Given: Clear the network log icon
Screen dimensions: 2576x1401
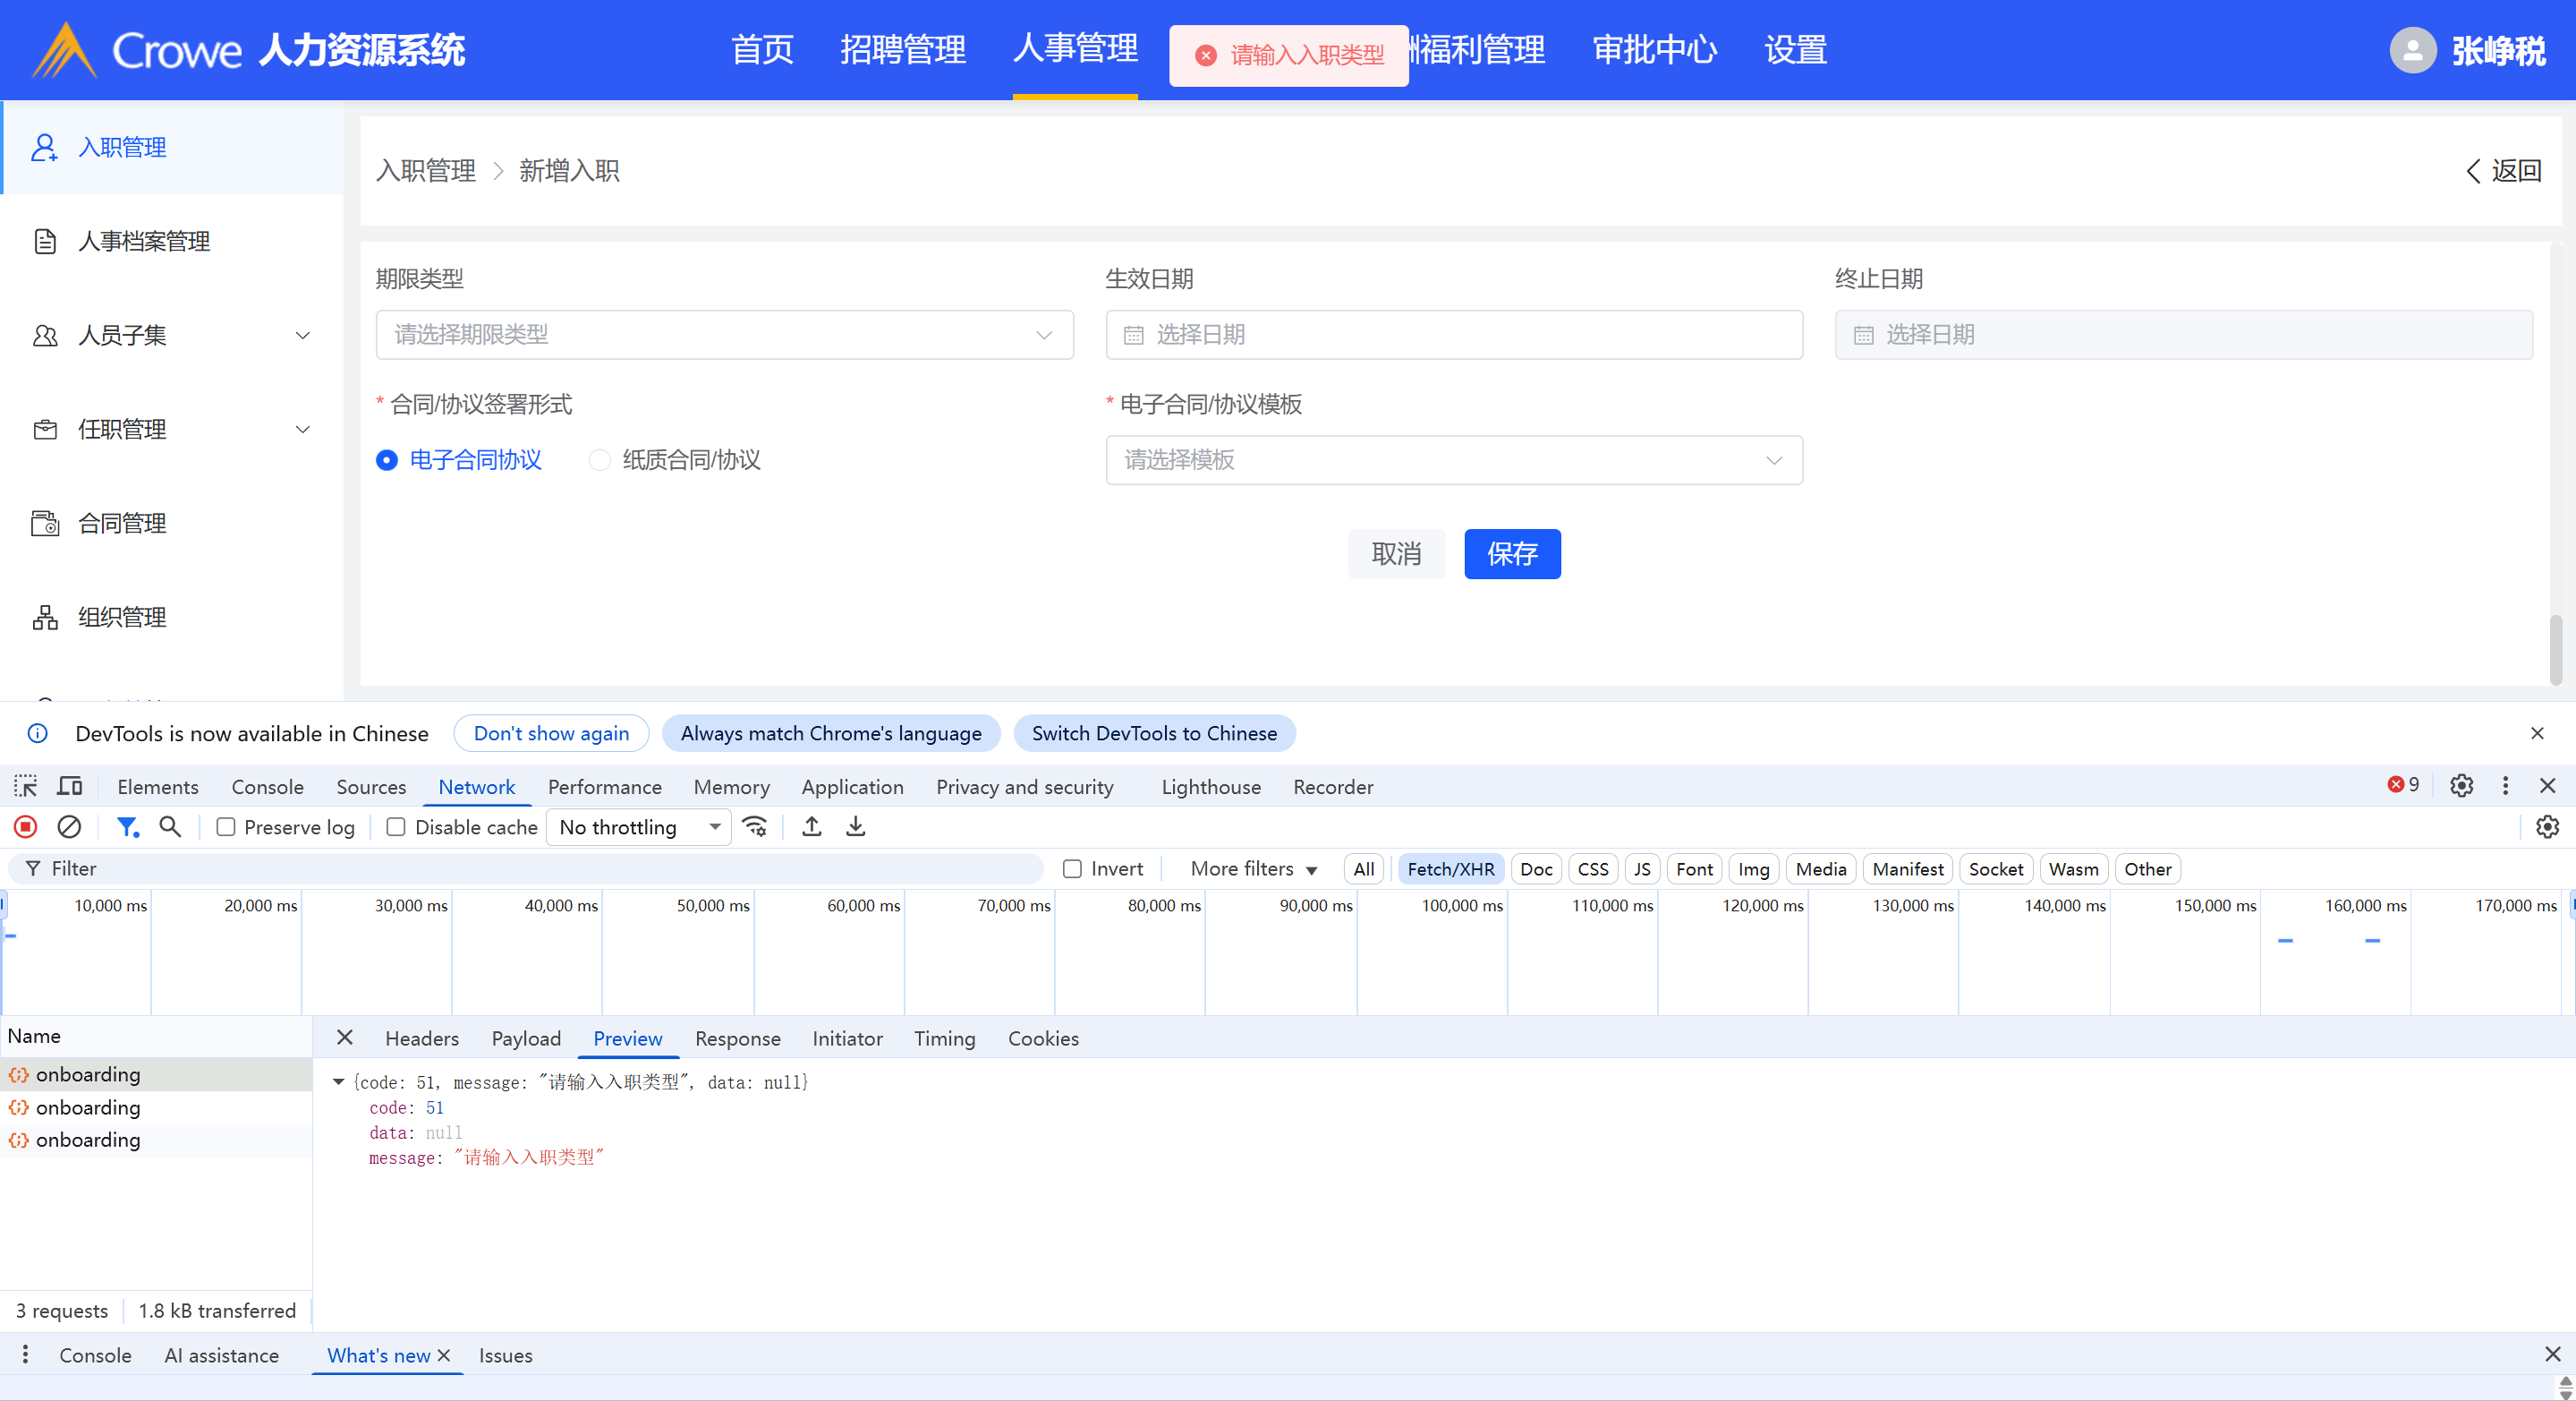Looking at the screenshot, I should tap(69, 826).
